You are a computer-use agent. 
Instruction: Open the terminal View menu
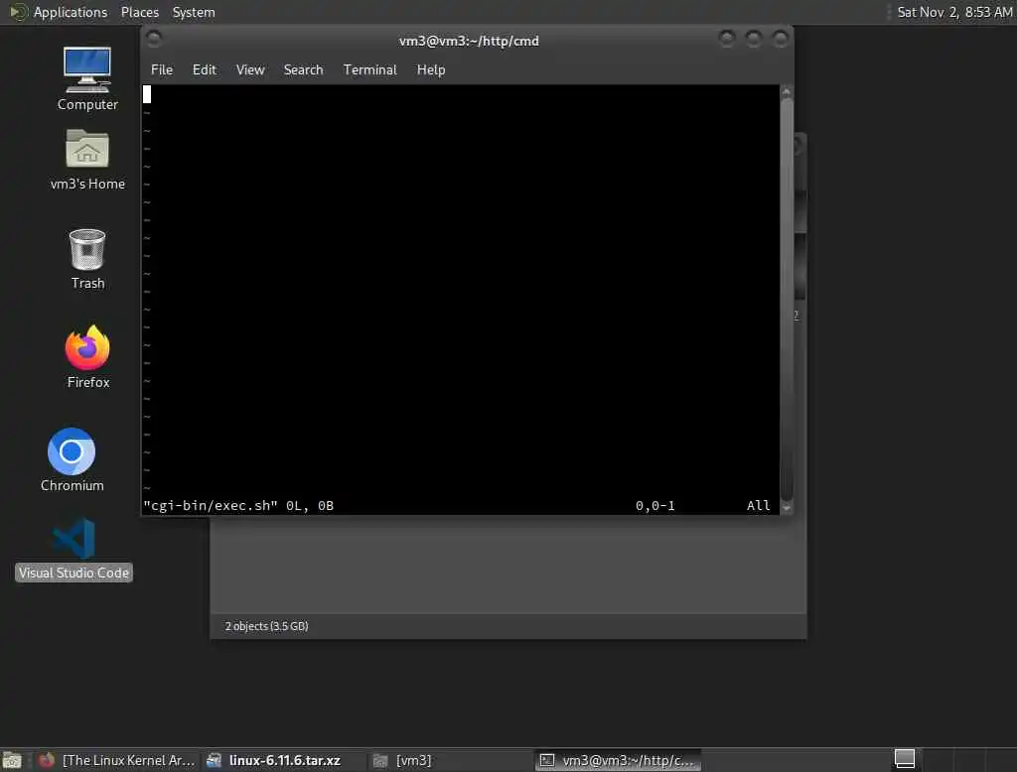pyautogui.click(x=250, y=69)
